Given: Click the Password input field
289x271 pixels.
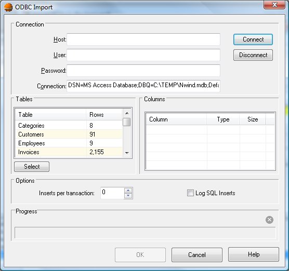Looking at the screenshot, I should point(143,71).
